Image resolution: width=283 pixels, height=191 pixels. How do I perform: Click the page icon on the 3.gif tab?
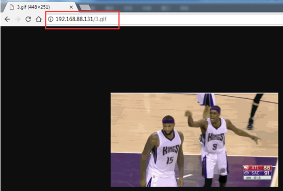(x=12, y=7)
